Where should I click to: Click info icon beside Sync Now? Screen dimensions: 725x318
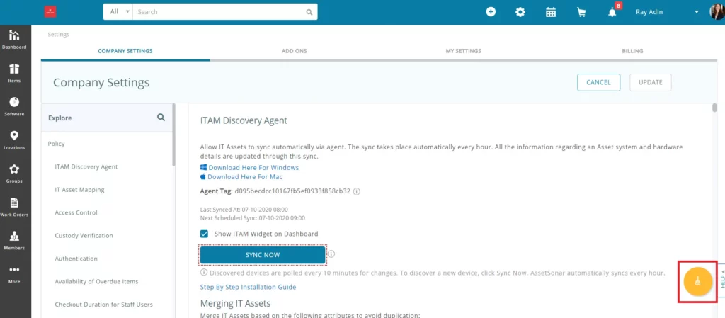(331, 254)
